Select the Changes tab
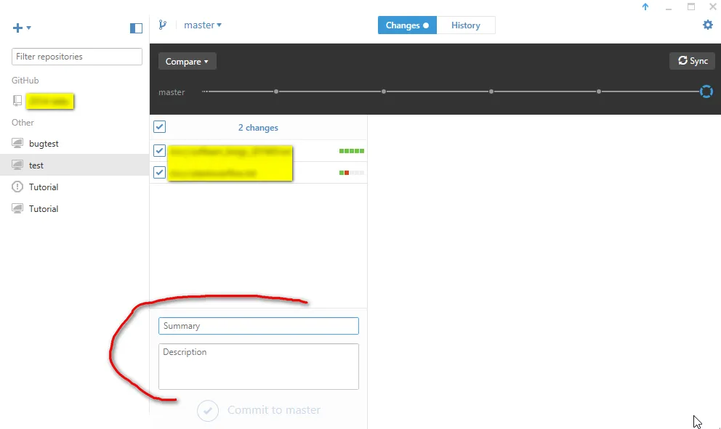This screenshot has height=429, width=721. (x=406, y=25)
